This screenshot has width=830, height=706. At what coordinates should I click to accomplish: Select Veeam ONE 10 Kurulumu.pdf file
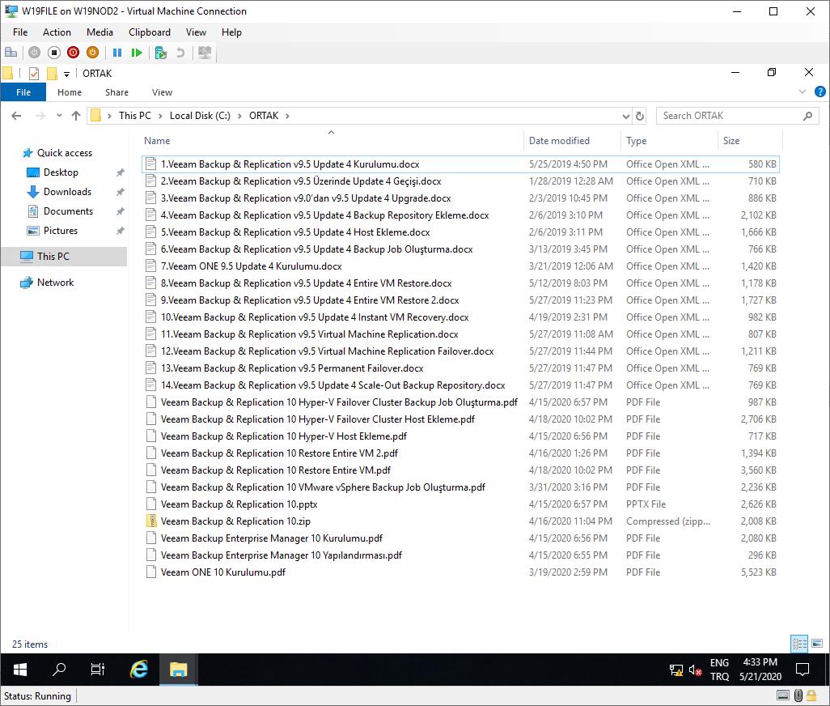pos(222,572)
